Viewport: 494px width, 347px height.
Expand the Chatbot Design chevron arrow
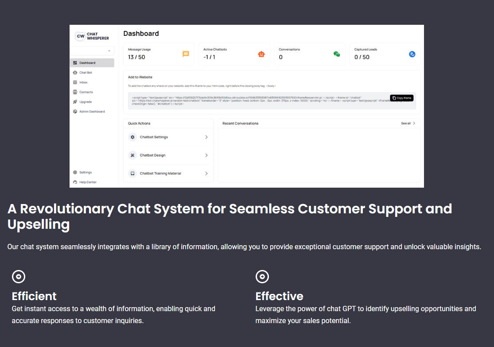[x=206, y=155]
